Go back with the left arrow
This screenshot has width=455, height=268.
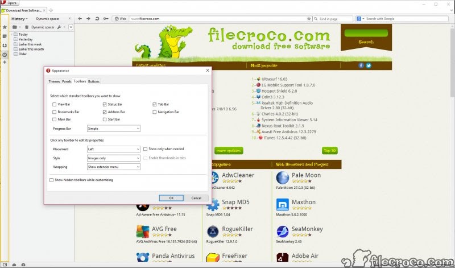(x=80, y=19)
